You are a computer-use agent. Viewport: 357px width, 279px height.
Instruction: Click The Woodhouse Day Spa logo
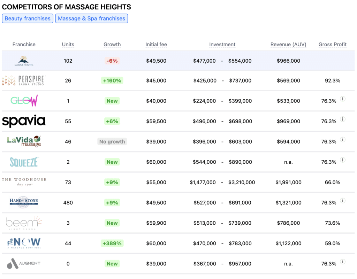pos(24,182)
